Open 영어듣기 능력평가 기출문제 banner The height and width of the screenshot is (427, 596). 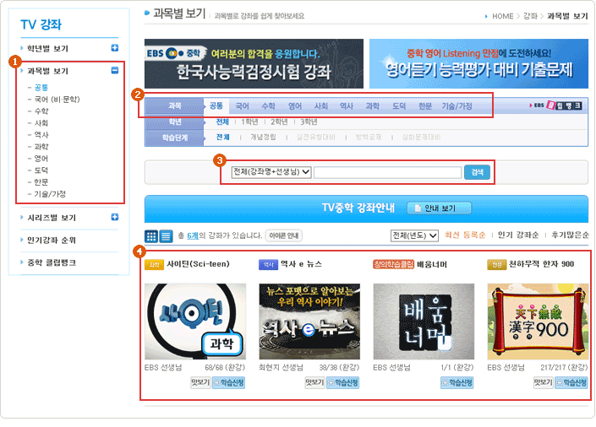point(479,64)
